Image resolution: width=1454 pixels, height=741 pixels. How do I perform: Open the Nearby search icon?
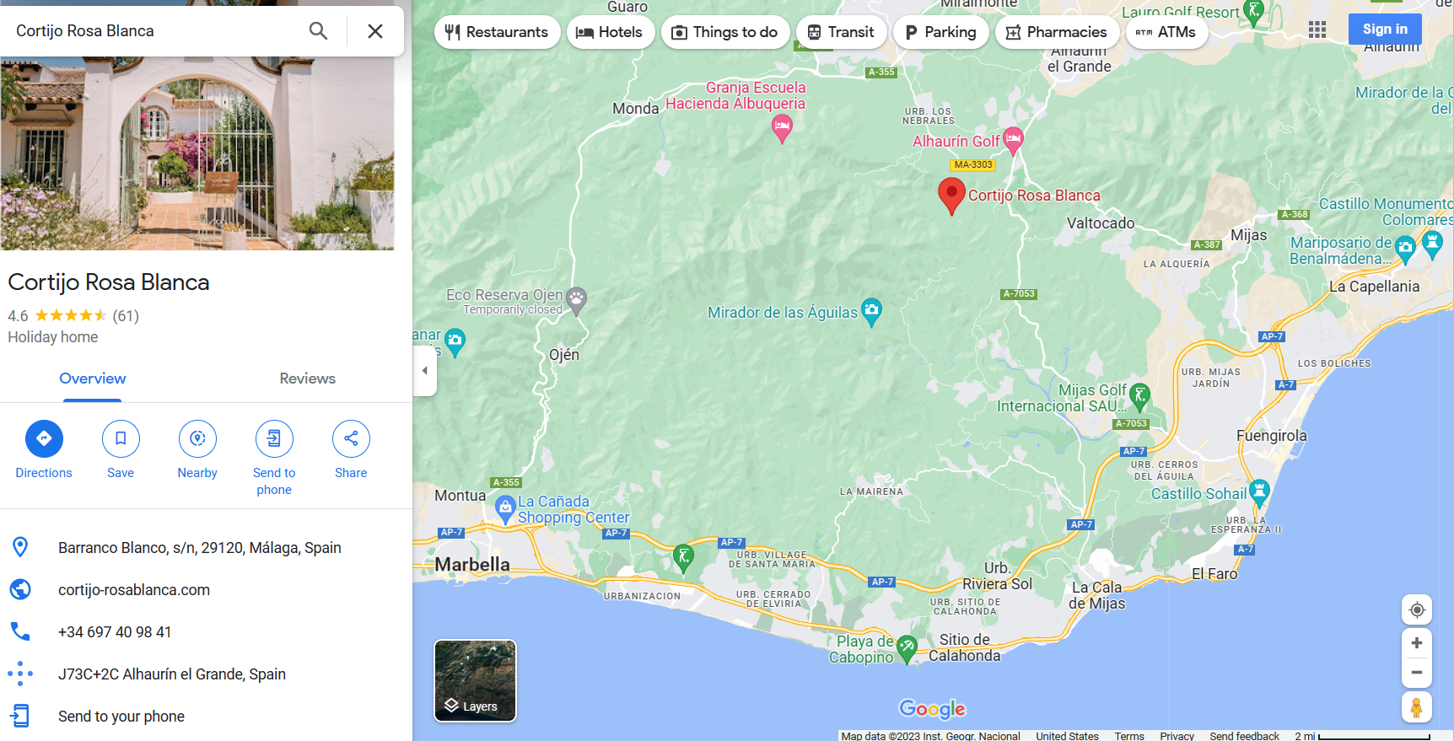click(x=197, y=438)
